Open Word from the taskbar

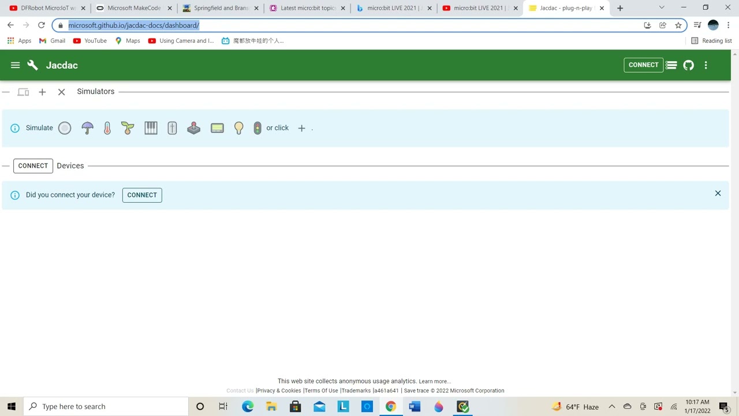click(415, 407)
